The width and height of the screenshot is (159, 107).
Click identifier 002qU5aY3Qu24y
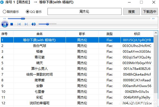point(137,57)
